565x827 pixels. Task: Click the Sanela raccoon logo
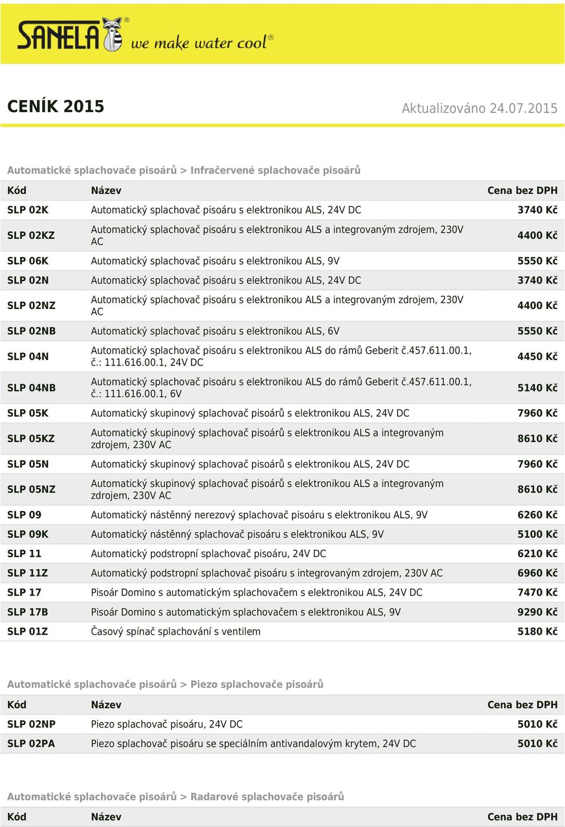(71, 34)
